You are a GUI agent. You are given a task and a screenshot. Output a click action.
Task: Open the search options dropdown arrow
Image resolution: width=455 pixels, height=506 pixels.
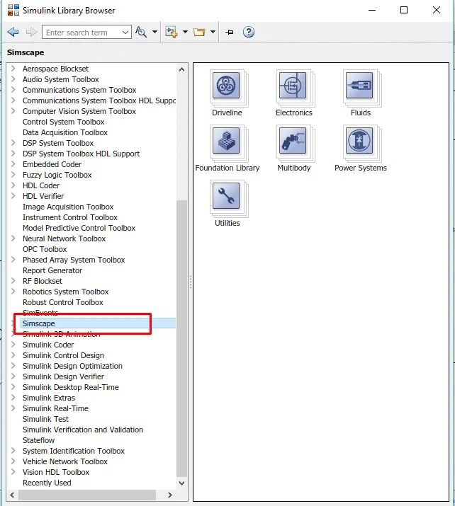click(x=155, y=32)
